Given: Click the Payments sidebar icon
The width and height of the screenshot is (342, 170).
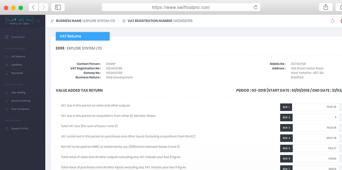Looking at the screenshot, I should (6, 73).
